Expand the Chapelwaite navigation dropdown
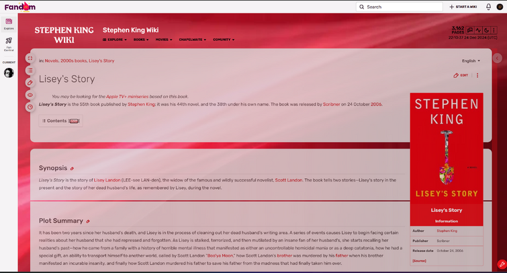The width and height of the screenshot is (507, 273). click(x=192, y=40)
